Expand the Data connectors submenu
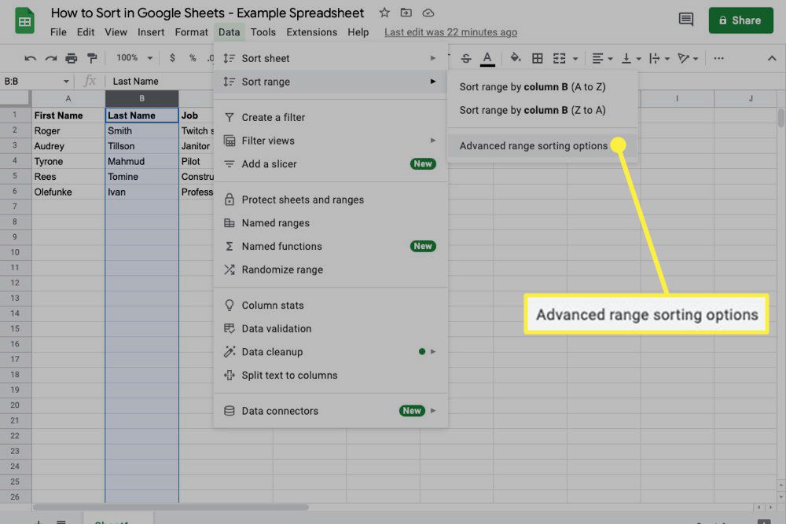The height and width of the screenshot is (524, 786). 330,411
